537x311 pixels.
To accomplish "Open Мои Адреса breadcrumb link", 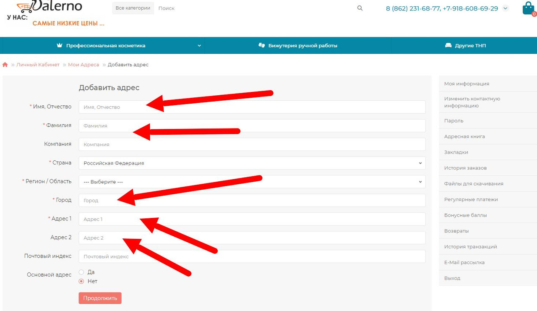I will 83,65.
